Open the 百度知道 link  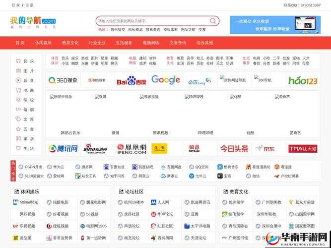pos(114,167)
